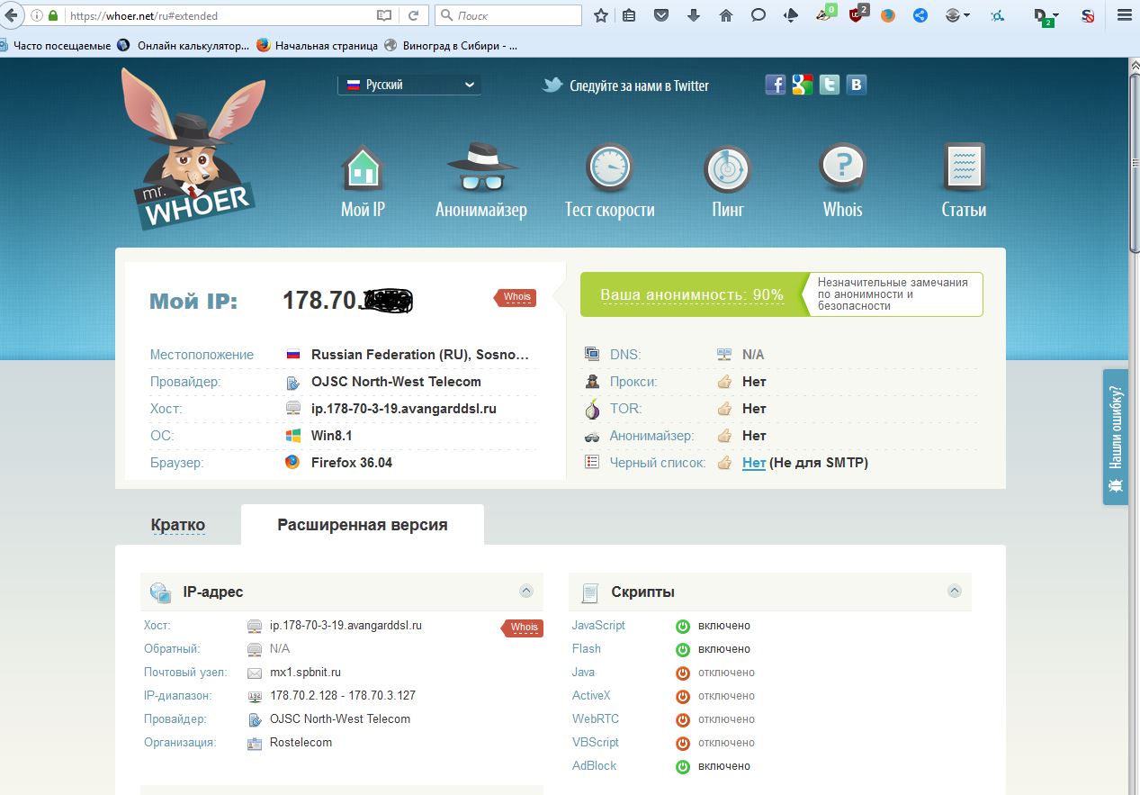This screenshot has height=795, width=1140.
Task: Click the Пинг radar icon
Action: [727, 168]
